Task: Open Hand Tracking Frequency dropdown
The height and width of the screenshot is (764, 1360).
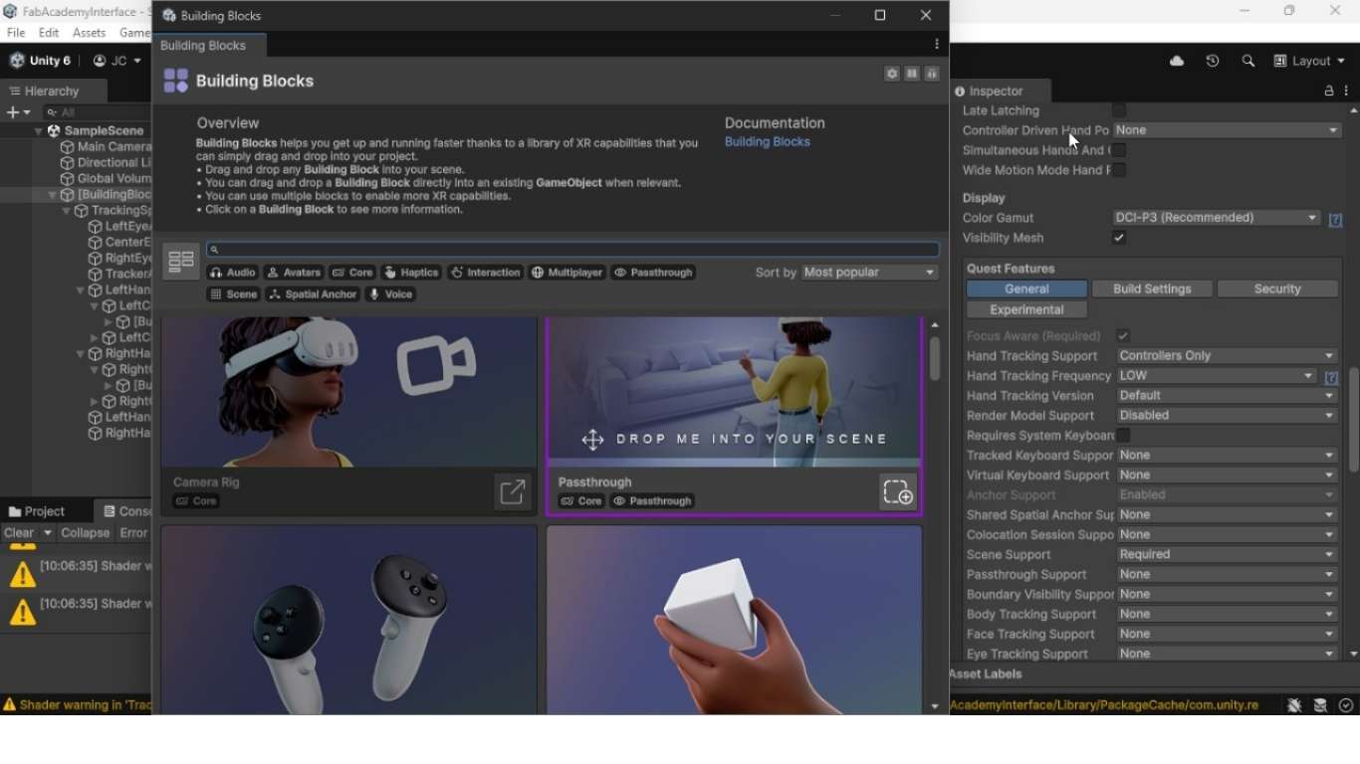Action: (1217, 375)
